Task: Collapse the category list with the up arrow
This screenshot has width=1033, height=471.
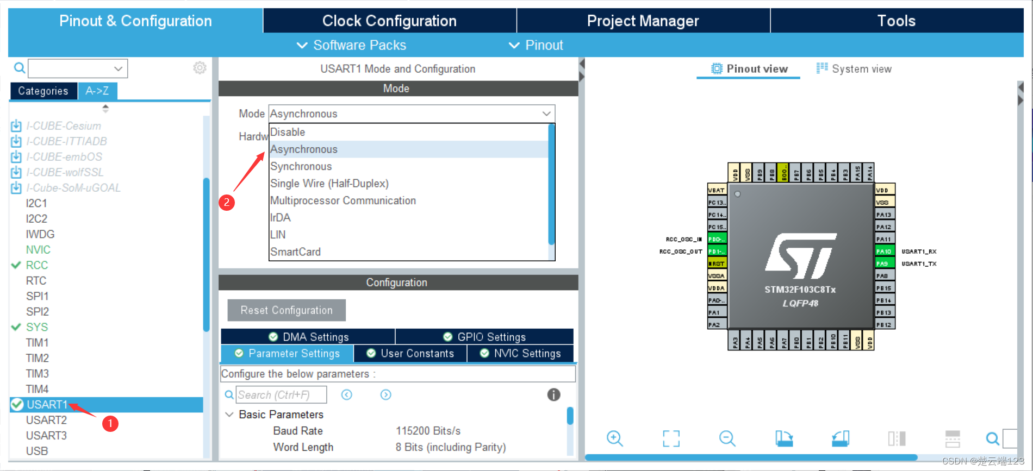Action: tap(105, 106)
